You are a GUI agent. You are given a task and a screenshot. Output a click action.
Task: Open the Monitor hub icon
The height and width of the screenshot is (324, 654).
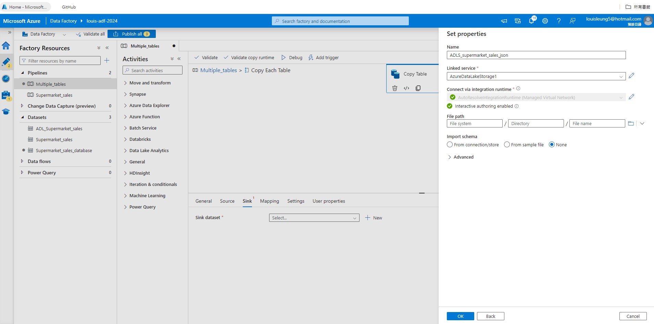point(6,79)
